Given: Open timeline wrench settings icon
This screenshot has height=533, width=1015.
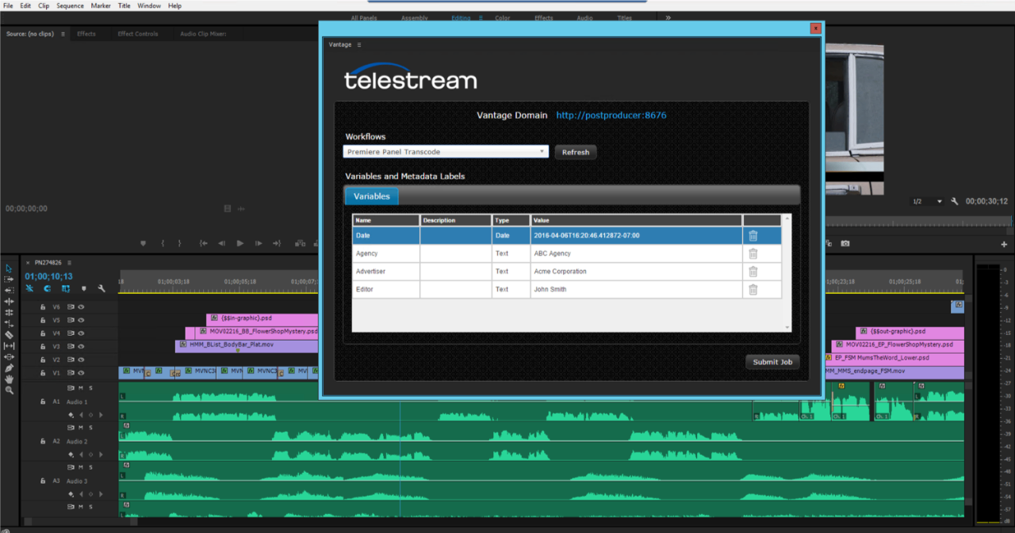Looking at the screenshot, I should (x=101, y=289).
